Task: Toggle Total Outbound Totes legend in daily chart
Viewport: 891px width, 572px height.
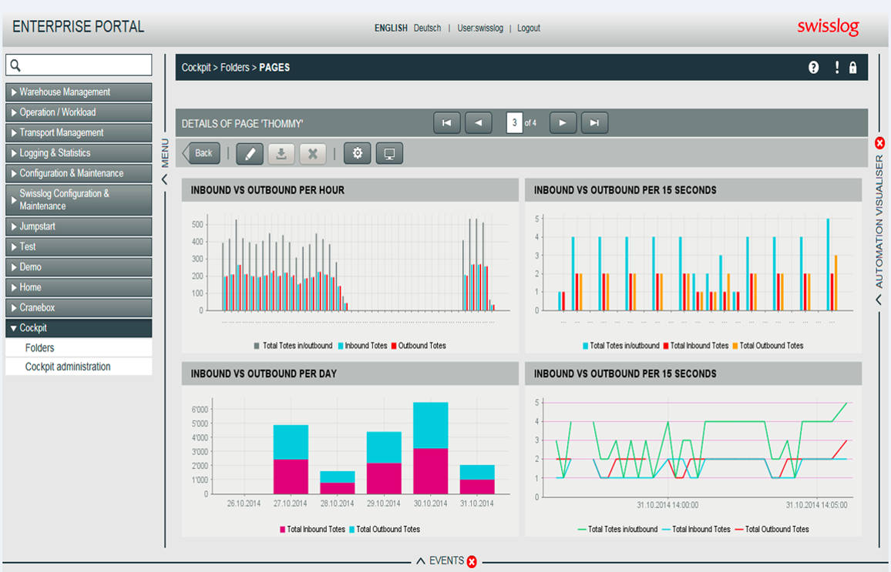Action: coord(385,530)
